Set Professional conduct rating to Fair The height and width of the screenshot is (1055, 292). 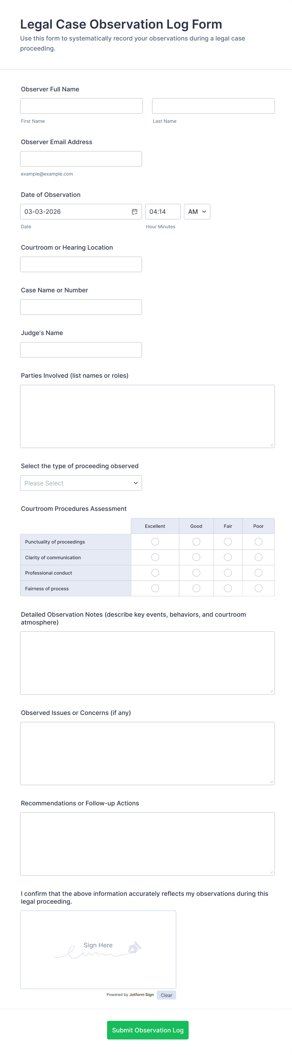pyautogui.click(x=228, y=573)
